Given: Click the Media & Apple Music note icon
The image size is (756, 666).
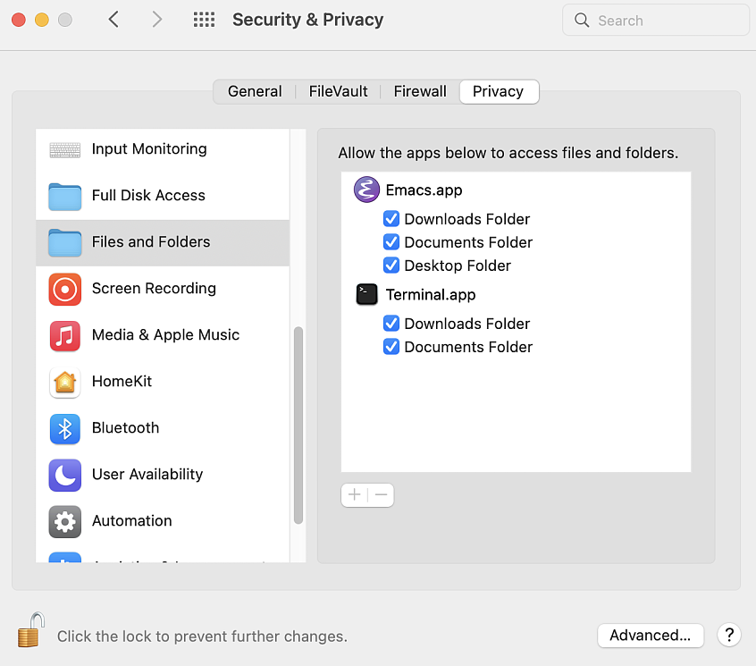Looking at the screenshot, I should [x=65, y=335].
